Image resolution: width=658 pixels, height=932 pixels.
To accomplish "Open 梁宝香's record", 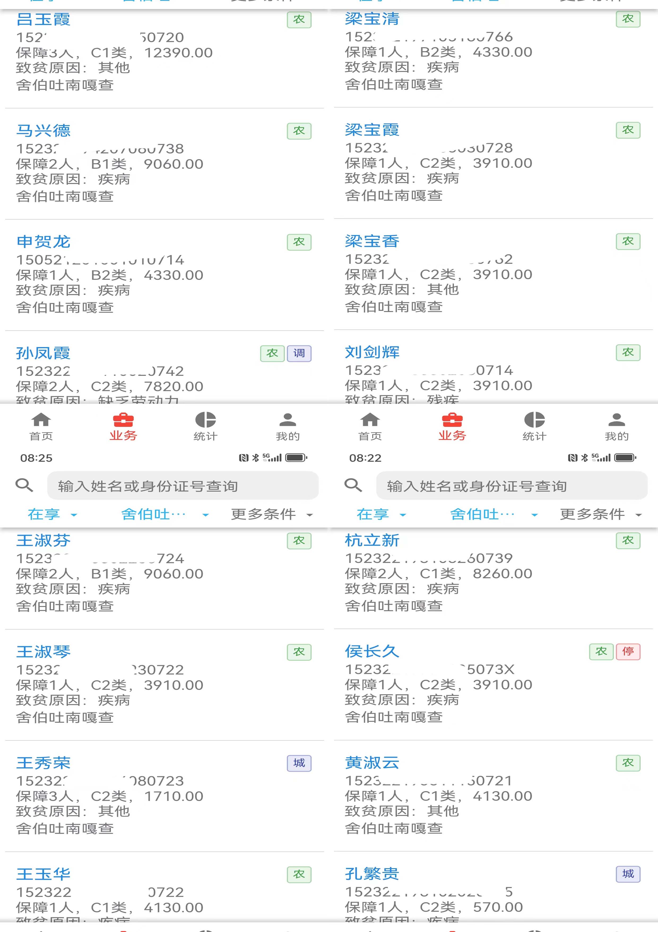I will (493, 274).
